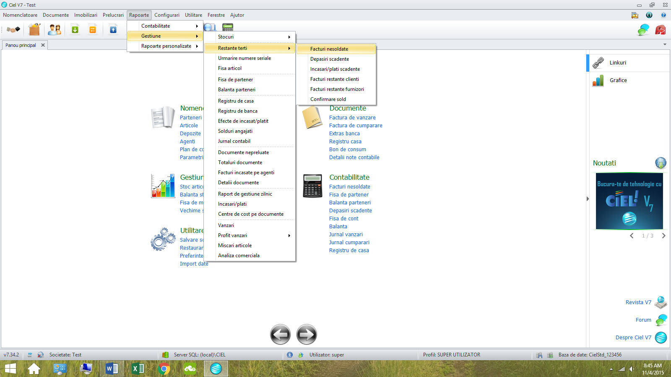
Task: Open Extras banca link
Action: click(x=344, y=134)
